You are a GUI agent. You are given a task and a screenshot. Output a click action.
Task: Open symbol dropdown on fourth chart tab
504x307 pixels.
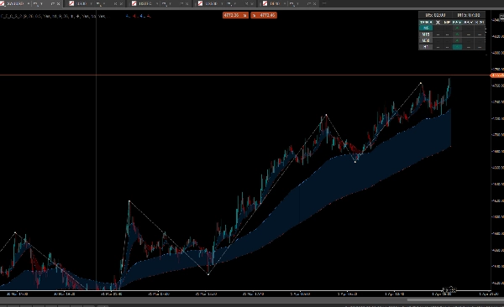coord(222,3)
